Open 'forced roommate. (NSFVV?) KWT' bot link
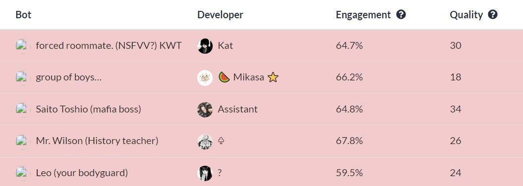The height and width of the screenshot is (186, 523). [x=109, y=45]
